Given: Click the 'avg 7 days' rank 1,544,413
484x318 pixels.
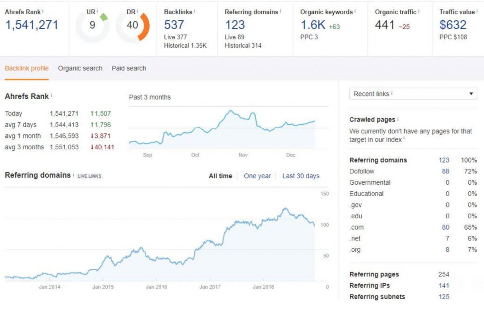Looking at the screenshot, I should pyautogui.click(x=64, y=125).
